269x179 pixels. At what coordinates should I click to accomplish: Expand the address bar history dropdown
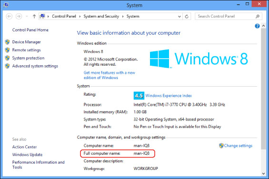coord(179,17)
